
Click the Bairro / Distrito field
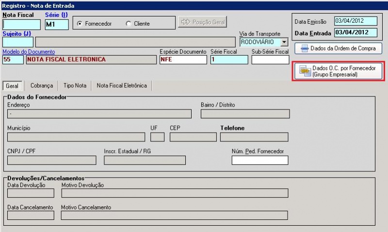tap(245, 114)
